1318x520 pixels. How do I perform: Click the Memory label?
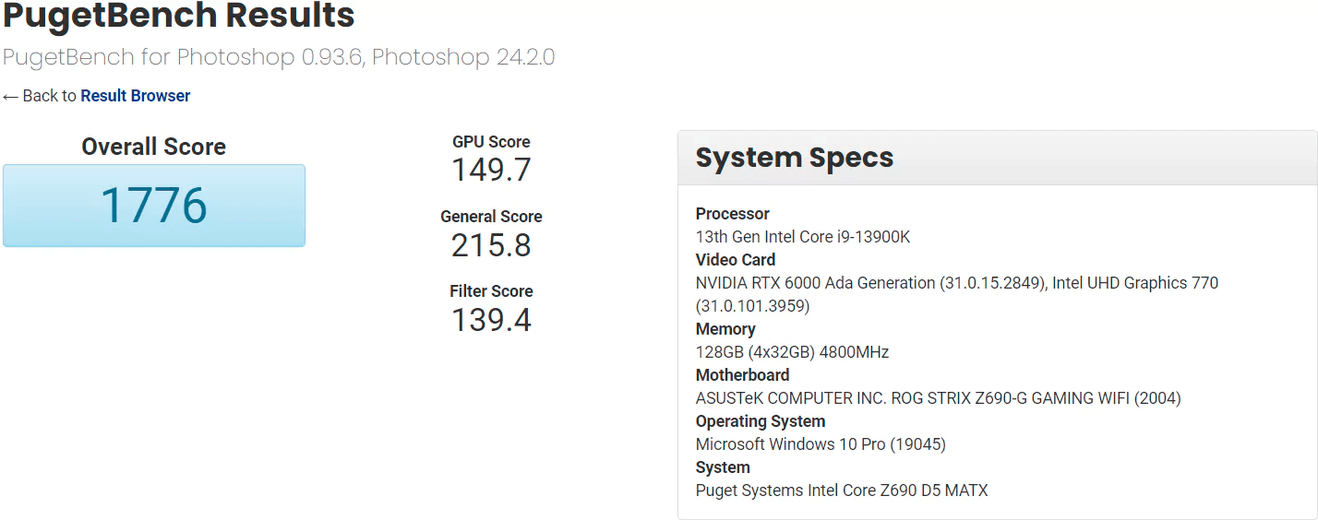click(x=725, y=329)
